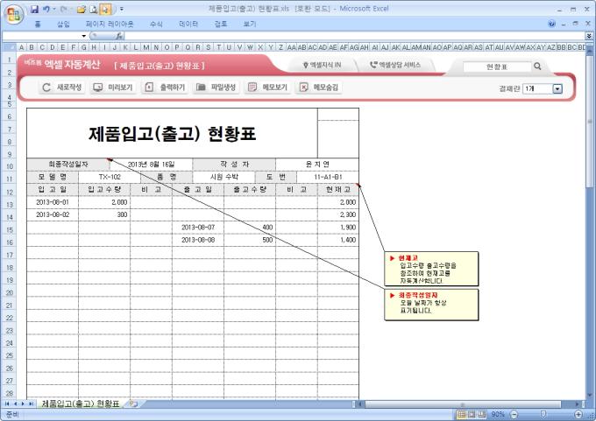
Task: Open the Undo history dropdown arrow
Action: click(54, 9)
